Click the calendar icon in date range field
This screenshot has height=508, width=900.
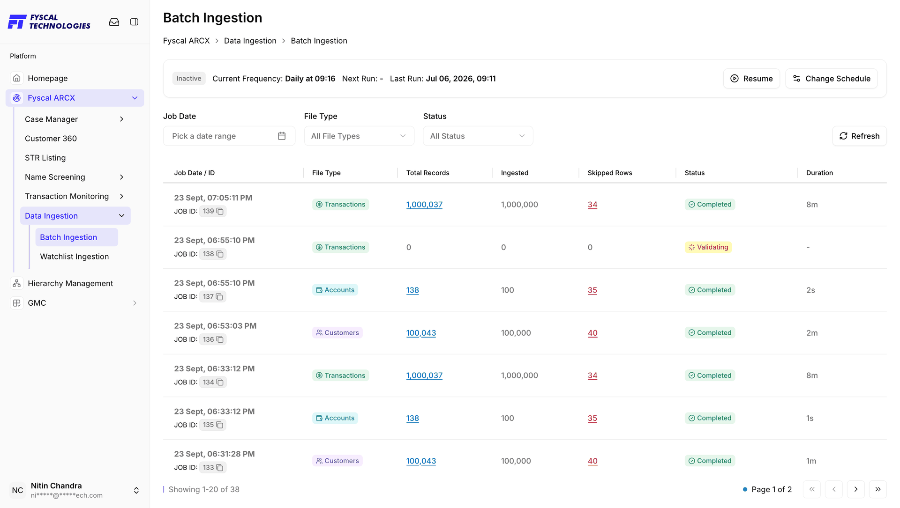coord(282,136)
